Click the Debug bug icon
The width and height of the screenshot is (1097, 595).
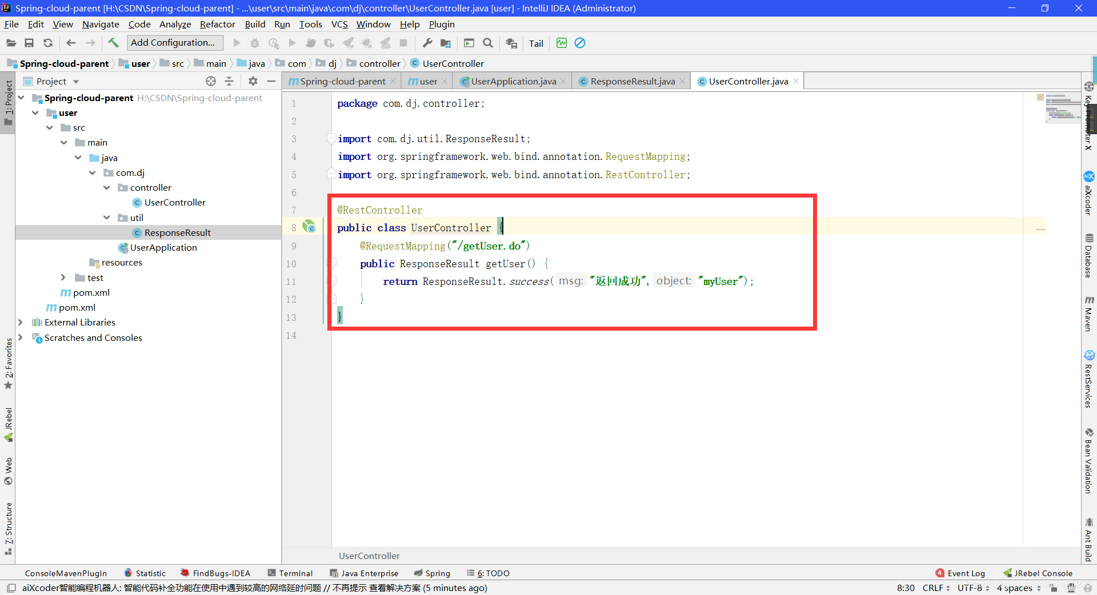coord(255,43)
